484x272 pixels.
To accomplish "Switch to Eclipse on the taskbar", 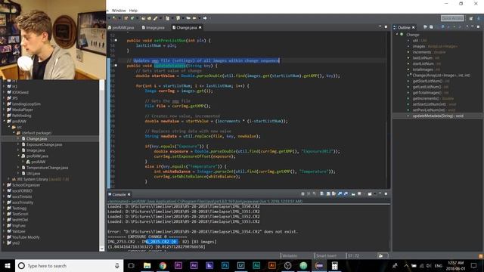I will 319,265.
